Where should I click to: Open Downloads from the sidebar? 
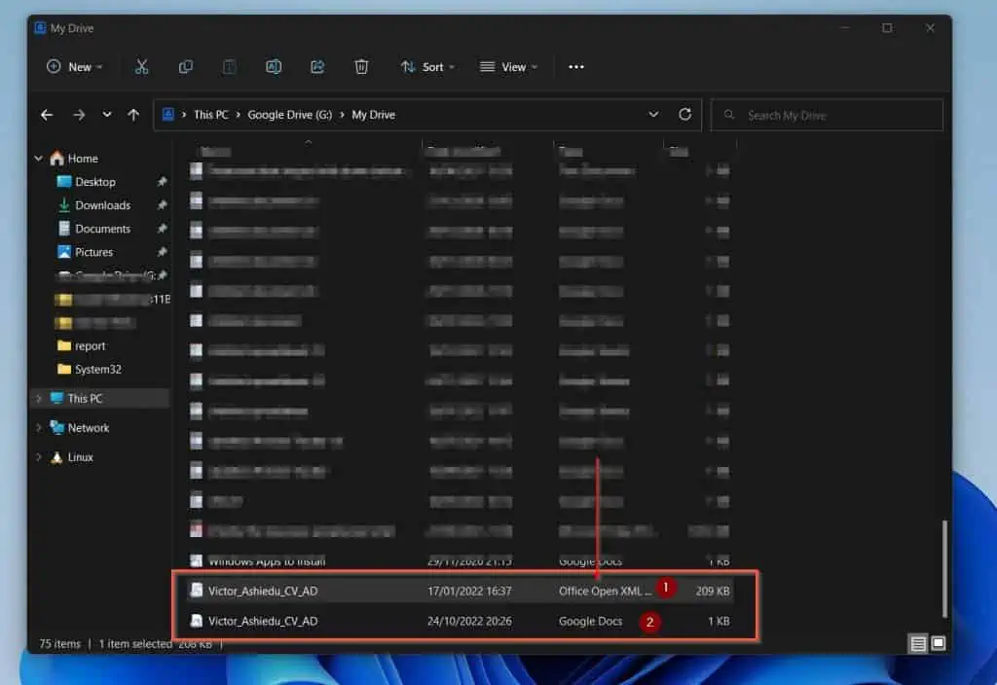[x=102, y=205]
